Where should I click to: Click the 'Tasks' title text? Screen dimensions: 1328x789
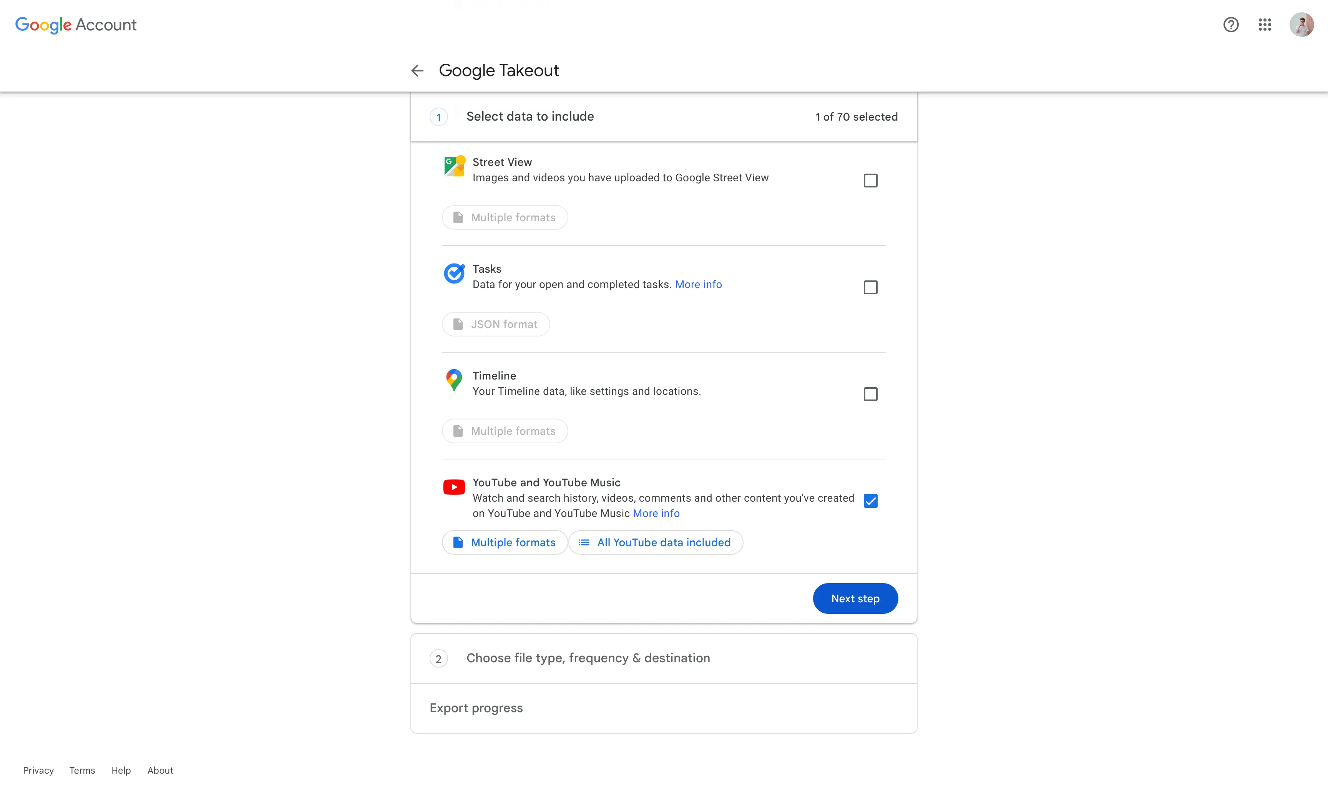pyautogui.click(x=486, y=269)
